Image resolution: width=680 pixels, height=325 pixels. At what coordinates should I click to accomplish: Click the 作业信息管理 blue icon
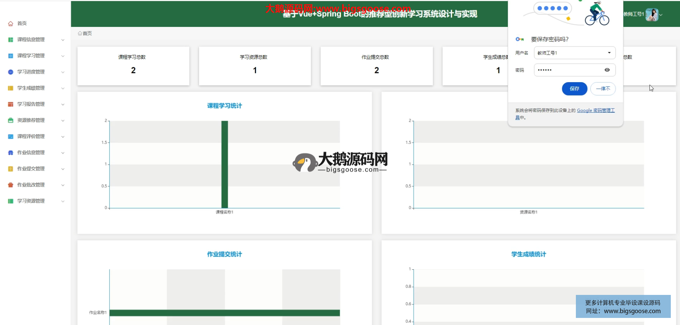coord(11,153)
